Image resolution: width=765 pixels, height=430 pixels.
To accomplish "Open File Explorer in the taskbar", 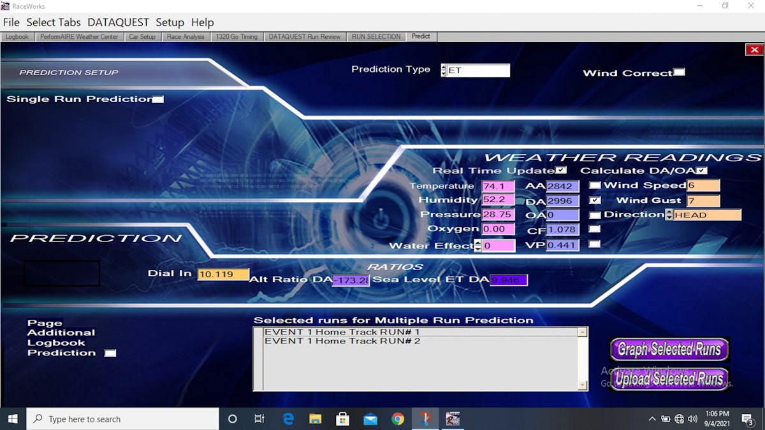I will (x=315, y=419).
